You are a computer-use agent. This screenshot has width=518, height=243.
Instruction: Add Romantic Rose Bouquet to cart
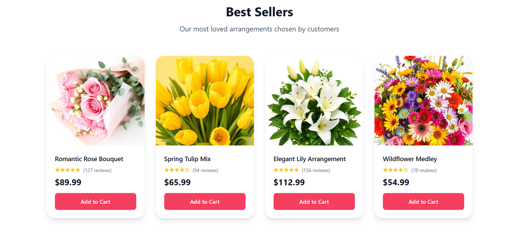click(x=96, y=202)
